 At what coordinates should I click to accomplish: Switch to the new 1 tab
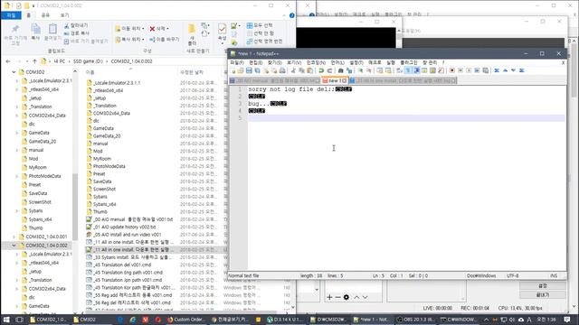coord(334,80)
